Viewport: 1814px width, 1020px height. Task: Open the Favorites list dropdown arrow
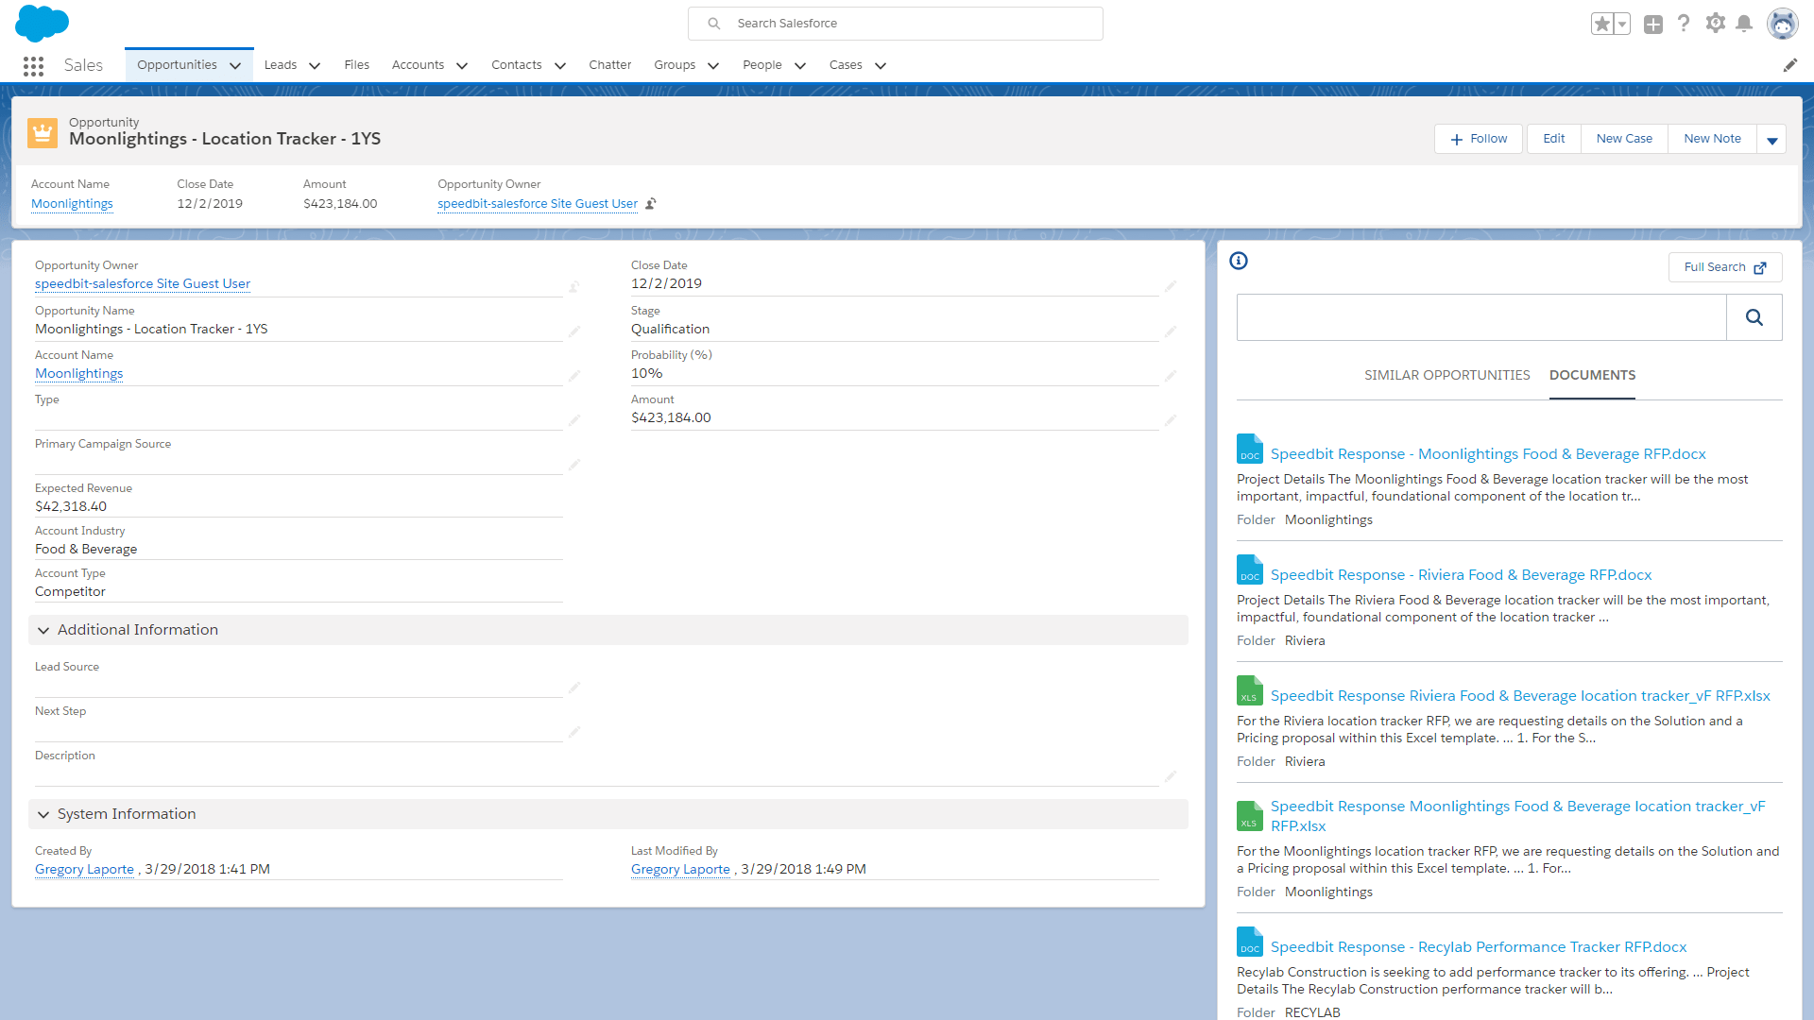1622,24
